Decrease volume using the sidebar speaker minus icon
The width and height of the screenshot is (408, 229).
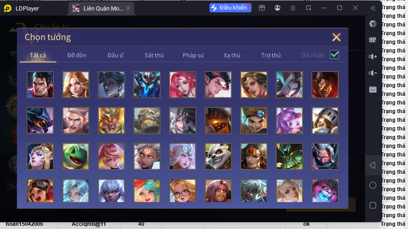[372, 73]
